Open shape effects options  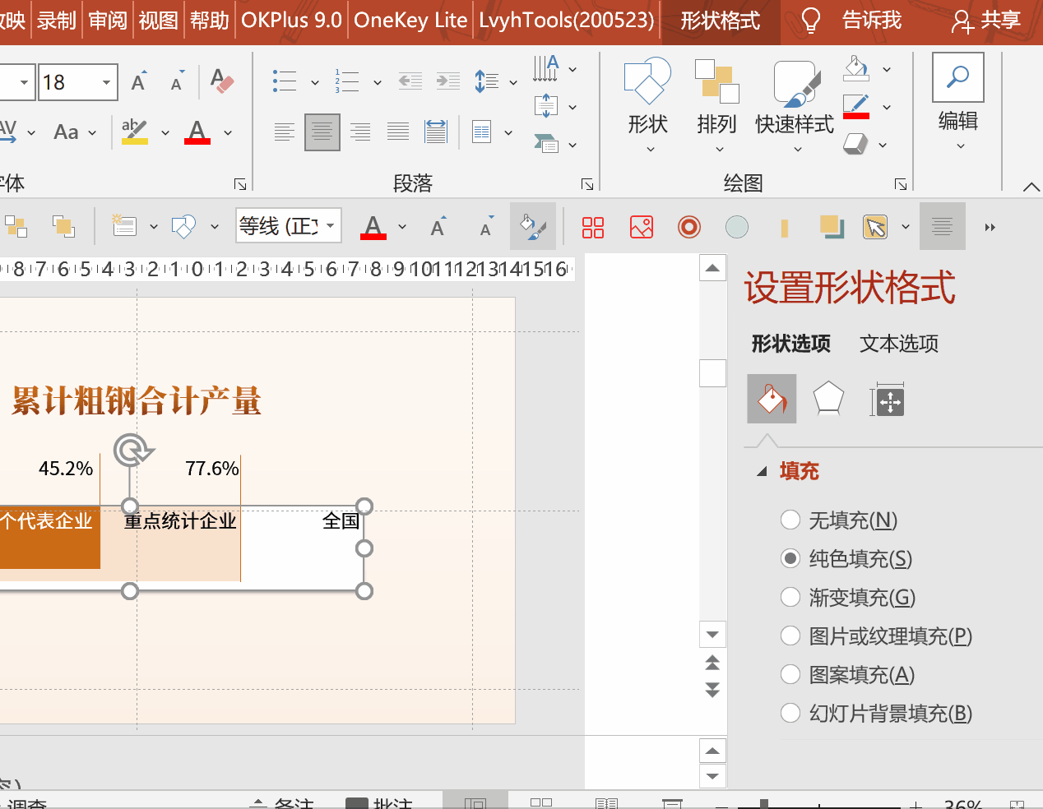865,145
